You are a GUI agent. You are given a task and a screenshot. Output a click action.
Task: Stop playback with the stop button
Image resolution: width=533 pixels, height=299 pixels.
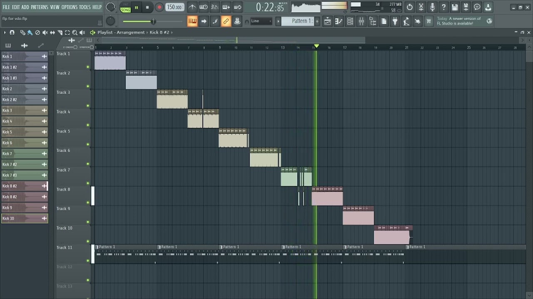click(147, 7)
